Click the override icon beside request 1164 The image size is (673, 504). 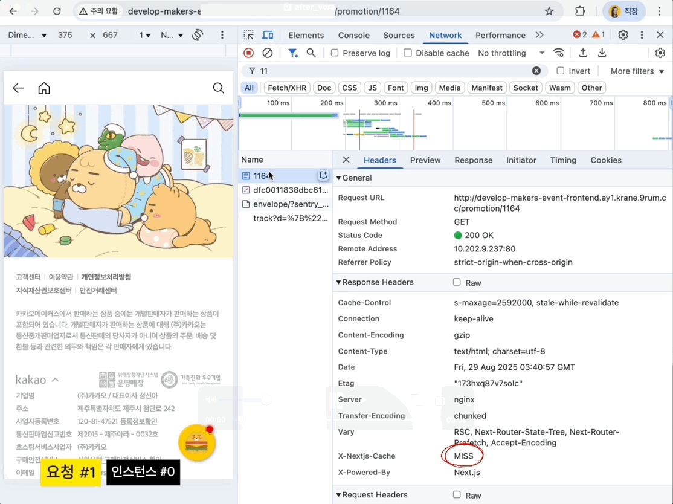(x=323, y=176)
